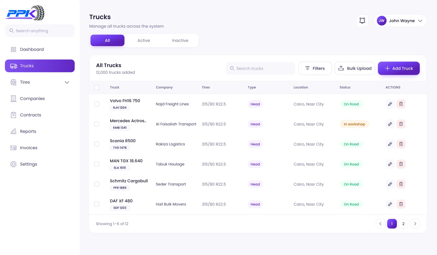Focus the Search trucks field
This screenshot has height=255, width=437.
[260, 68]
